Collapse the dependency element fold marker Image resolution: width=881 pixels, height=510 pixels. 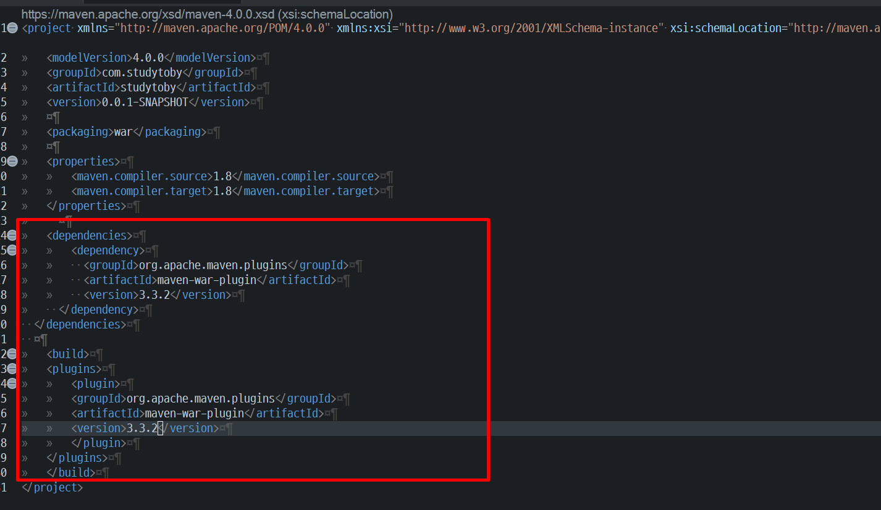tap(12, 250)
